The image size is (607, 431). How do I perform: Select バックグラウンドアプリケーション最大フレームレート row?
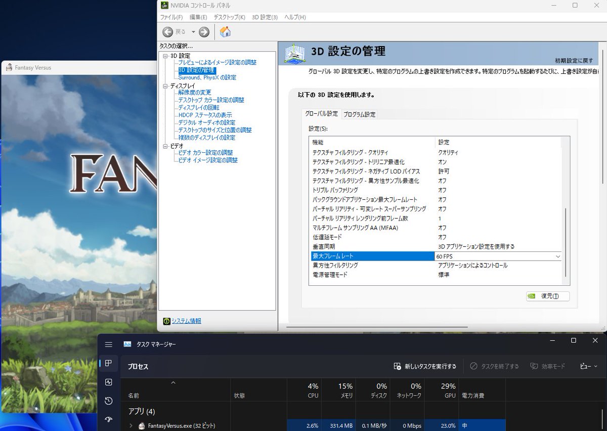[436, 200]
